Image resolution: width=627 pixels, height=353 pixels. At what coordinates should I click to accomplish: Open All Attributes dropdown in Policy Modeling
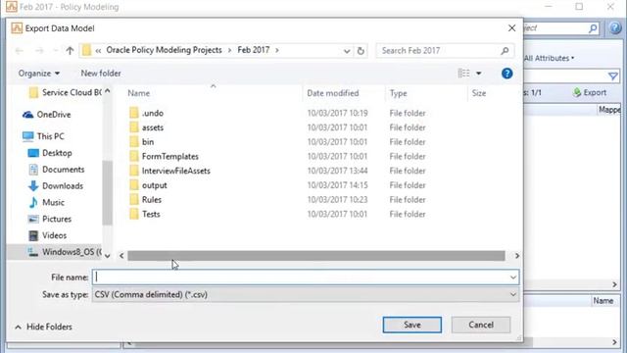pyautogui.click(x=550, y=59)
